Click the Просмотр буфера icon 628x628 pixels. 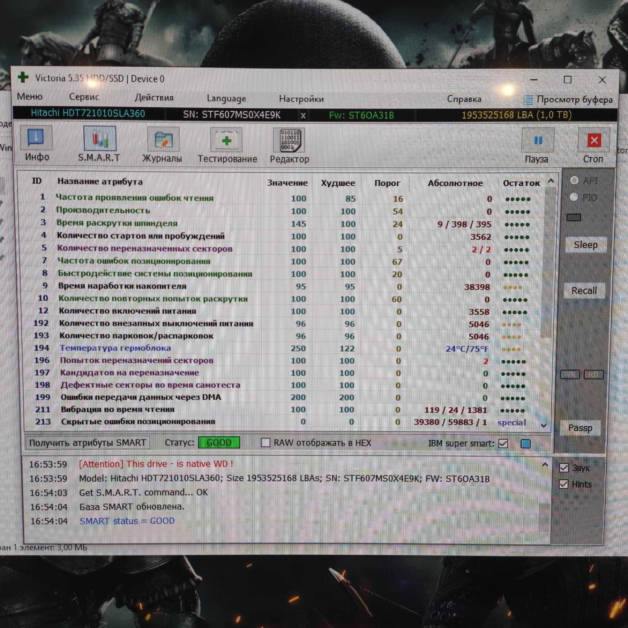point(528,100)
